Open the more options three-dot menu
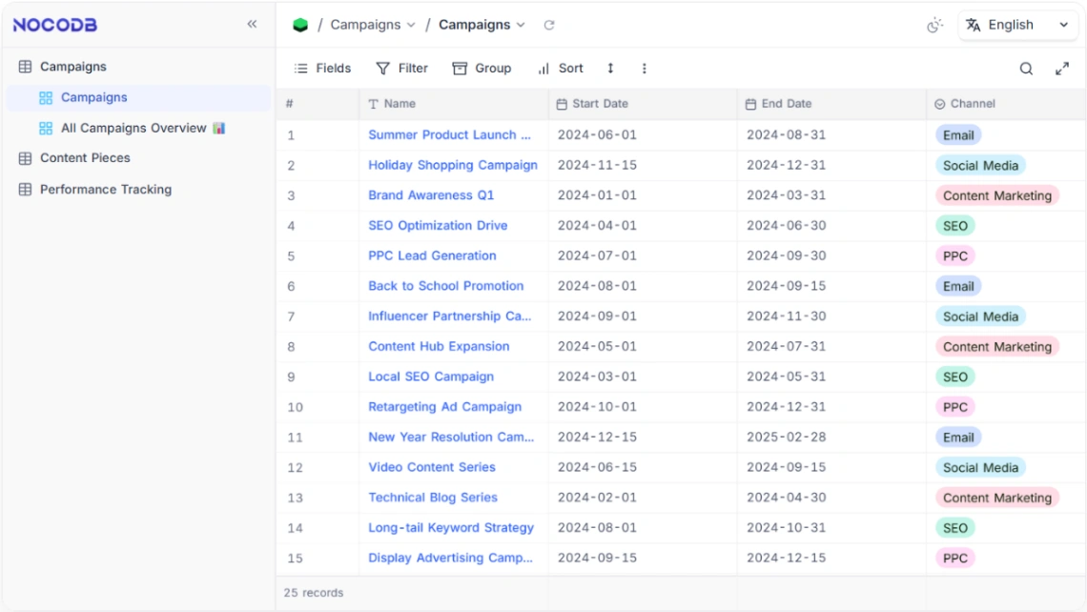The image size is (1087, 612). (x=644, y=68)
